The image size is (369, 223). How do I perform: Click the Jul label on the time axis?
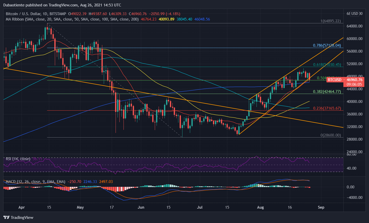(200, 207)
